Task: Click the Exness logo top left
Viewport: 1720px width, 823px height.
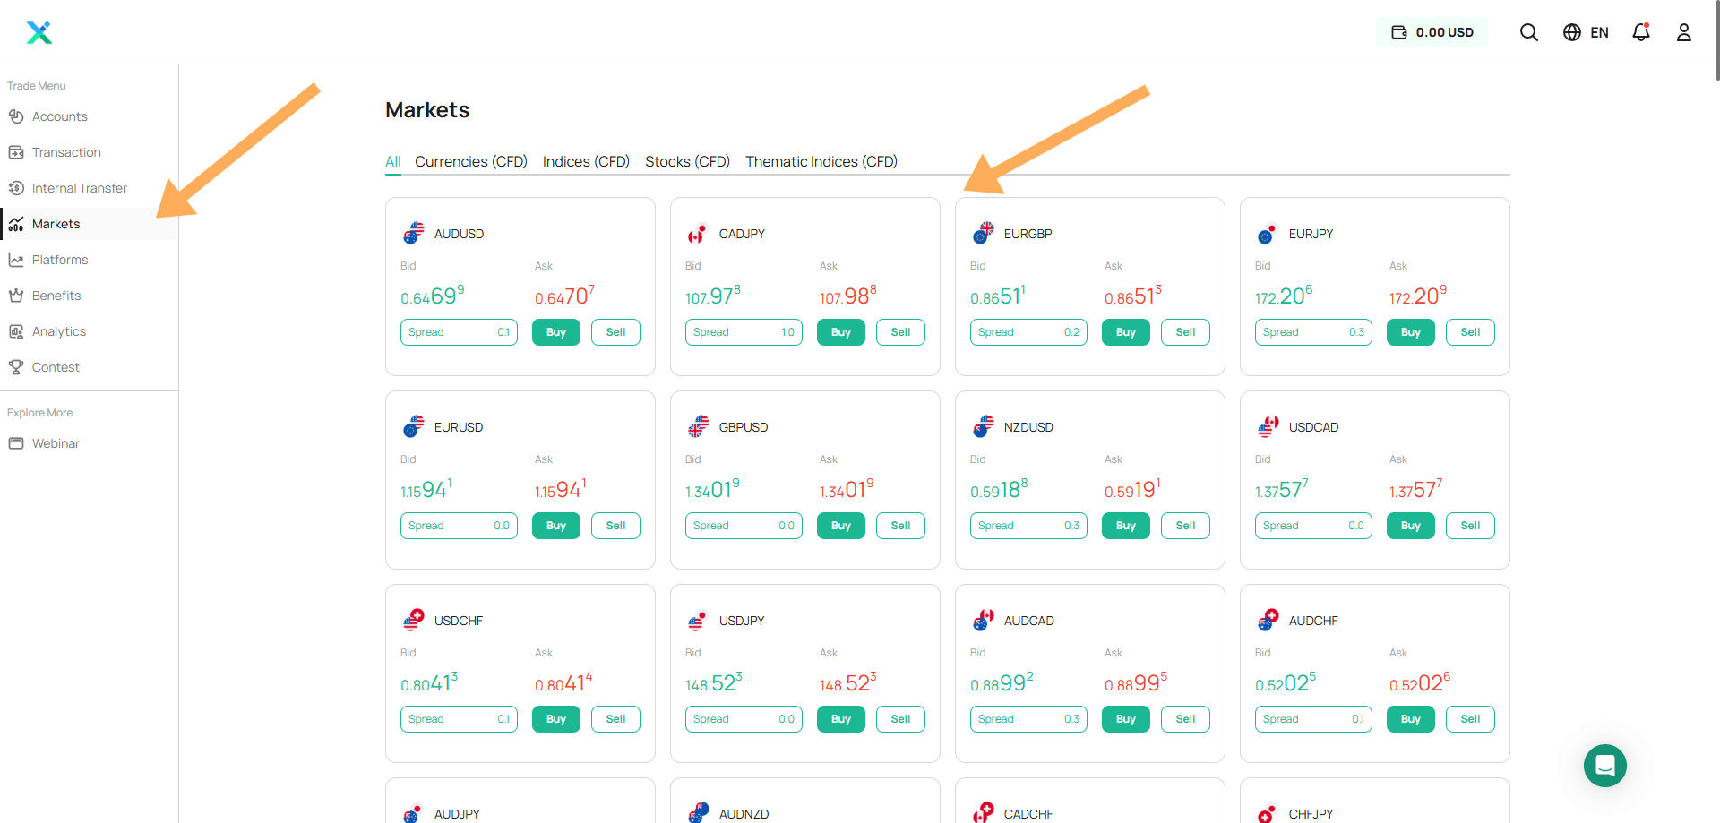Action: tap(39, 32)
